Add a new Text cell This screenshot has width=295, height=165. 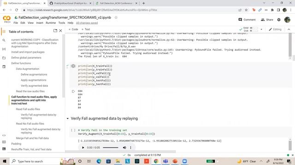click(86, 29)
